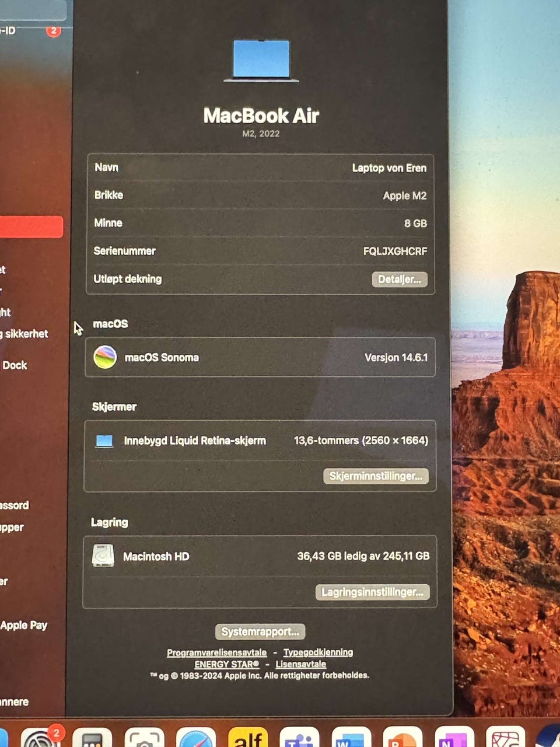560x747 pixels.
Task: Open Lagringsinnstillinger… storage settings
Action: tap(373, 592)
